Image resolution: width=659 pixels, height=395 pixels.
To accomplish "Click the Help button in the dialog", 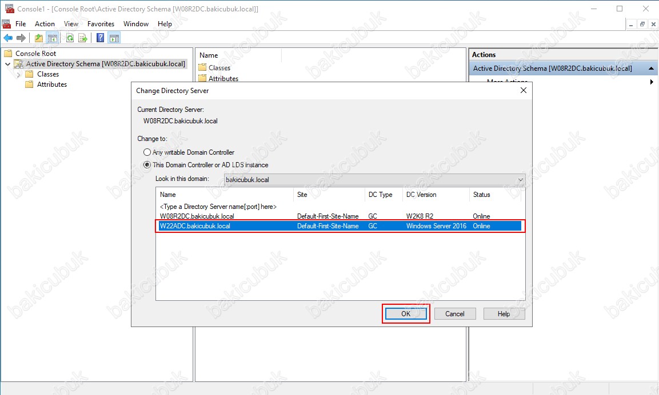I will (504, 313).
